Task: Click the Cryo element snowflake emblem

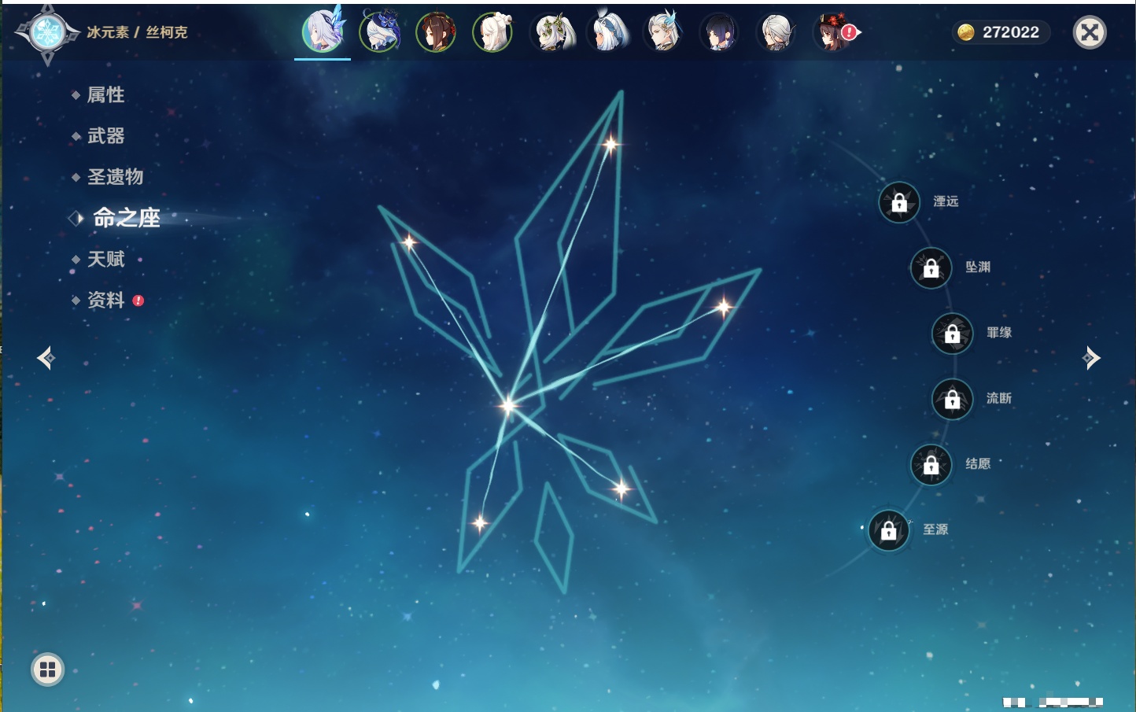Action: click(47, 33)
